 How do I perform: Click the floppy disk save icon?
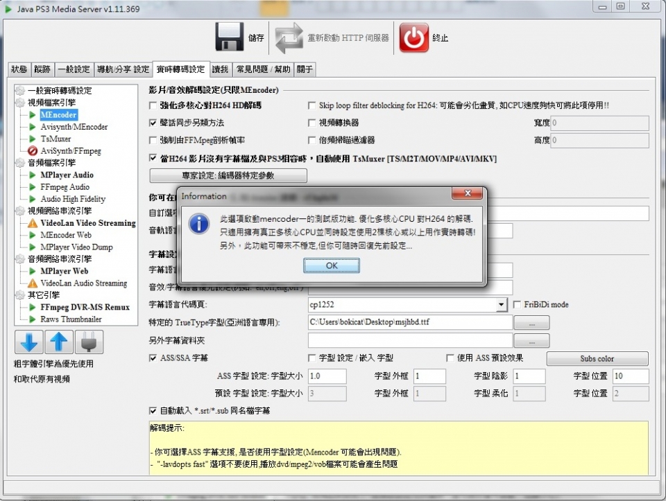[230, 38]
